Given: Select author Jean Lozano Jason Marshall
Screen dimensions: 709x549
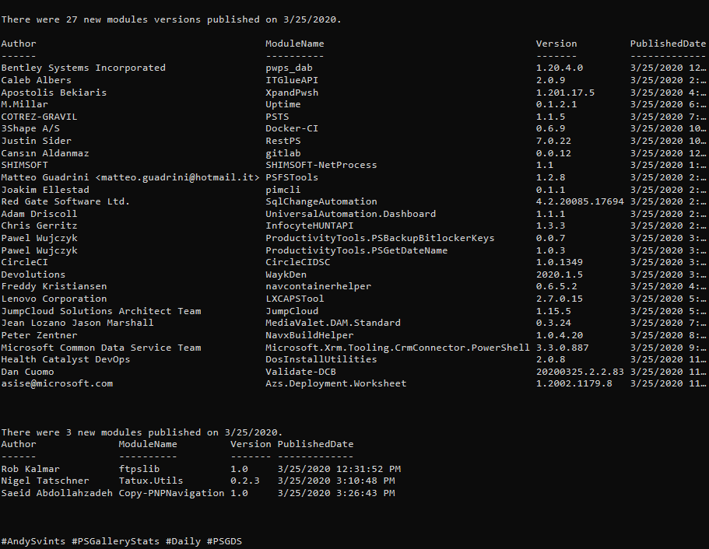Looking at the screenshot, I should coord(77,323).
